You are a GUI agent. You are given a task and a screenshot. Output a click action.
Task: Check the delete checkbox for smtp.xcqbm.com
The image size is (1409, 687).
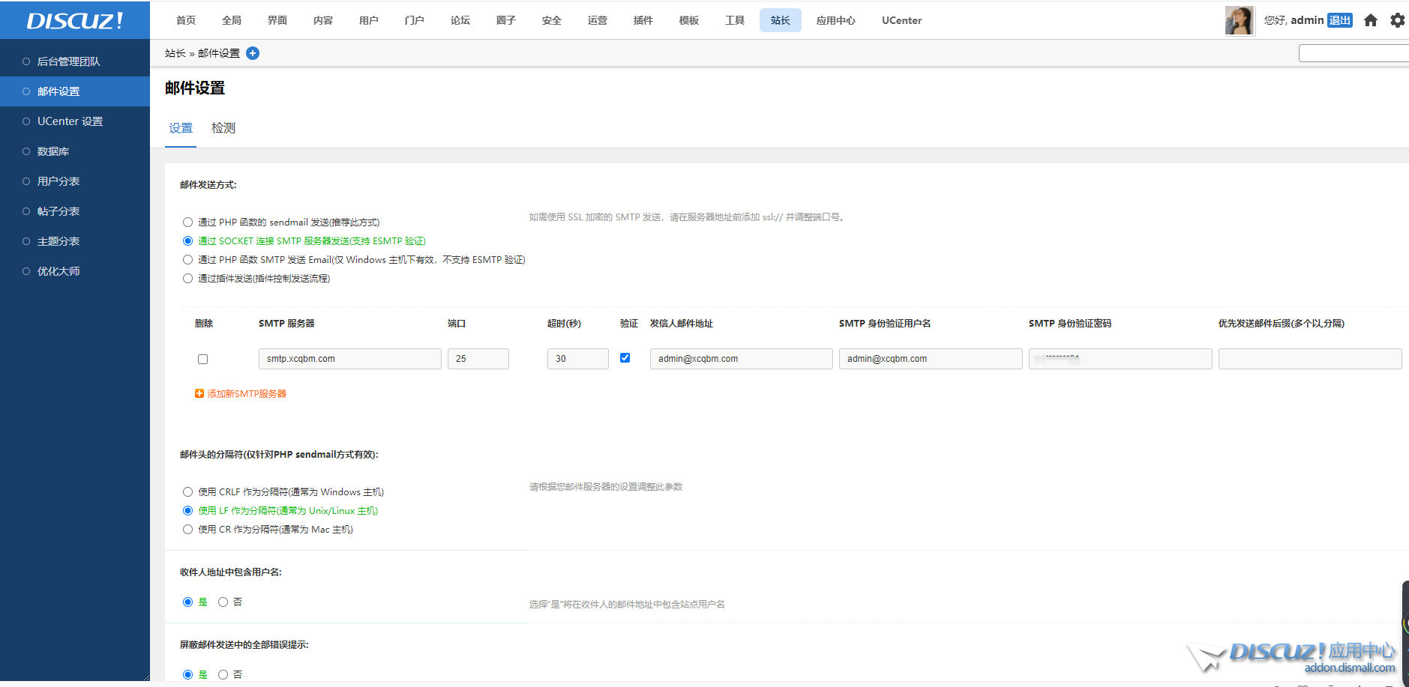tap(202, 359)
